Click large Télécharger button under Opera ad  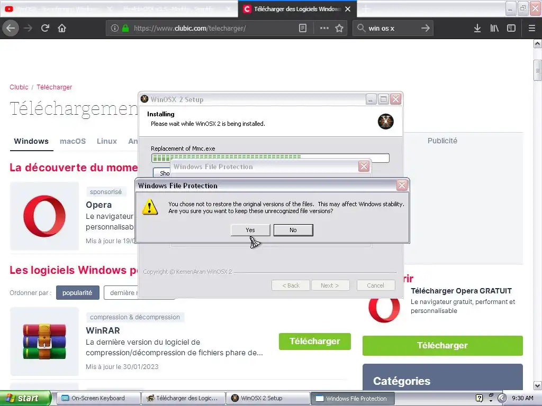[442, 345]
